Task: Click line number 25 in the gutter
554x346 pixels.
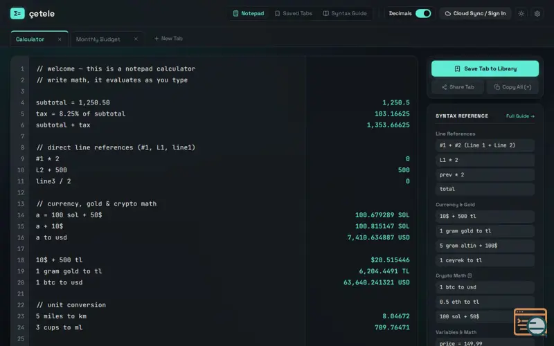Action: click(x=21, y=338)
